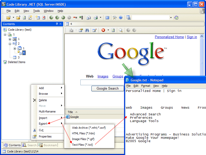
Task: Switch to the Search tab at bottom
Action: tap(30, 145)
